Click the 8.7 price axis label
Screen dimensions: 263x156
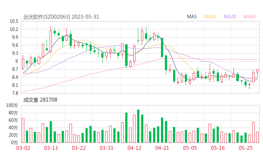(15, 69)
